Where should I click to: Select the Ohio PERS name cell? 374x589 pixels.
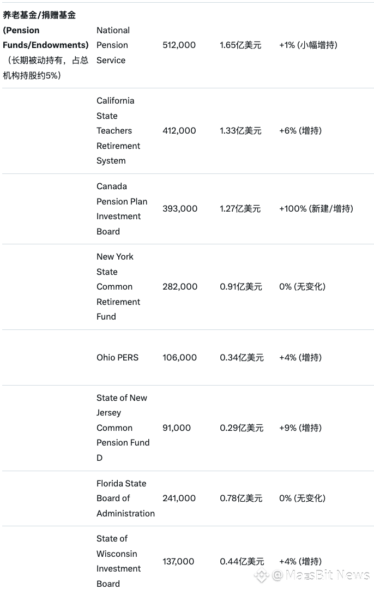point(117,358)
